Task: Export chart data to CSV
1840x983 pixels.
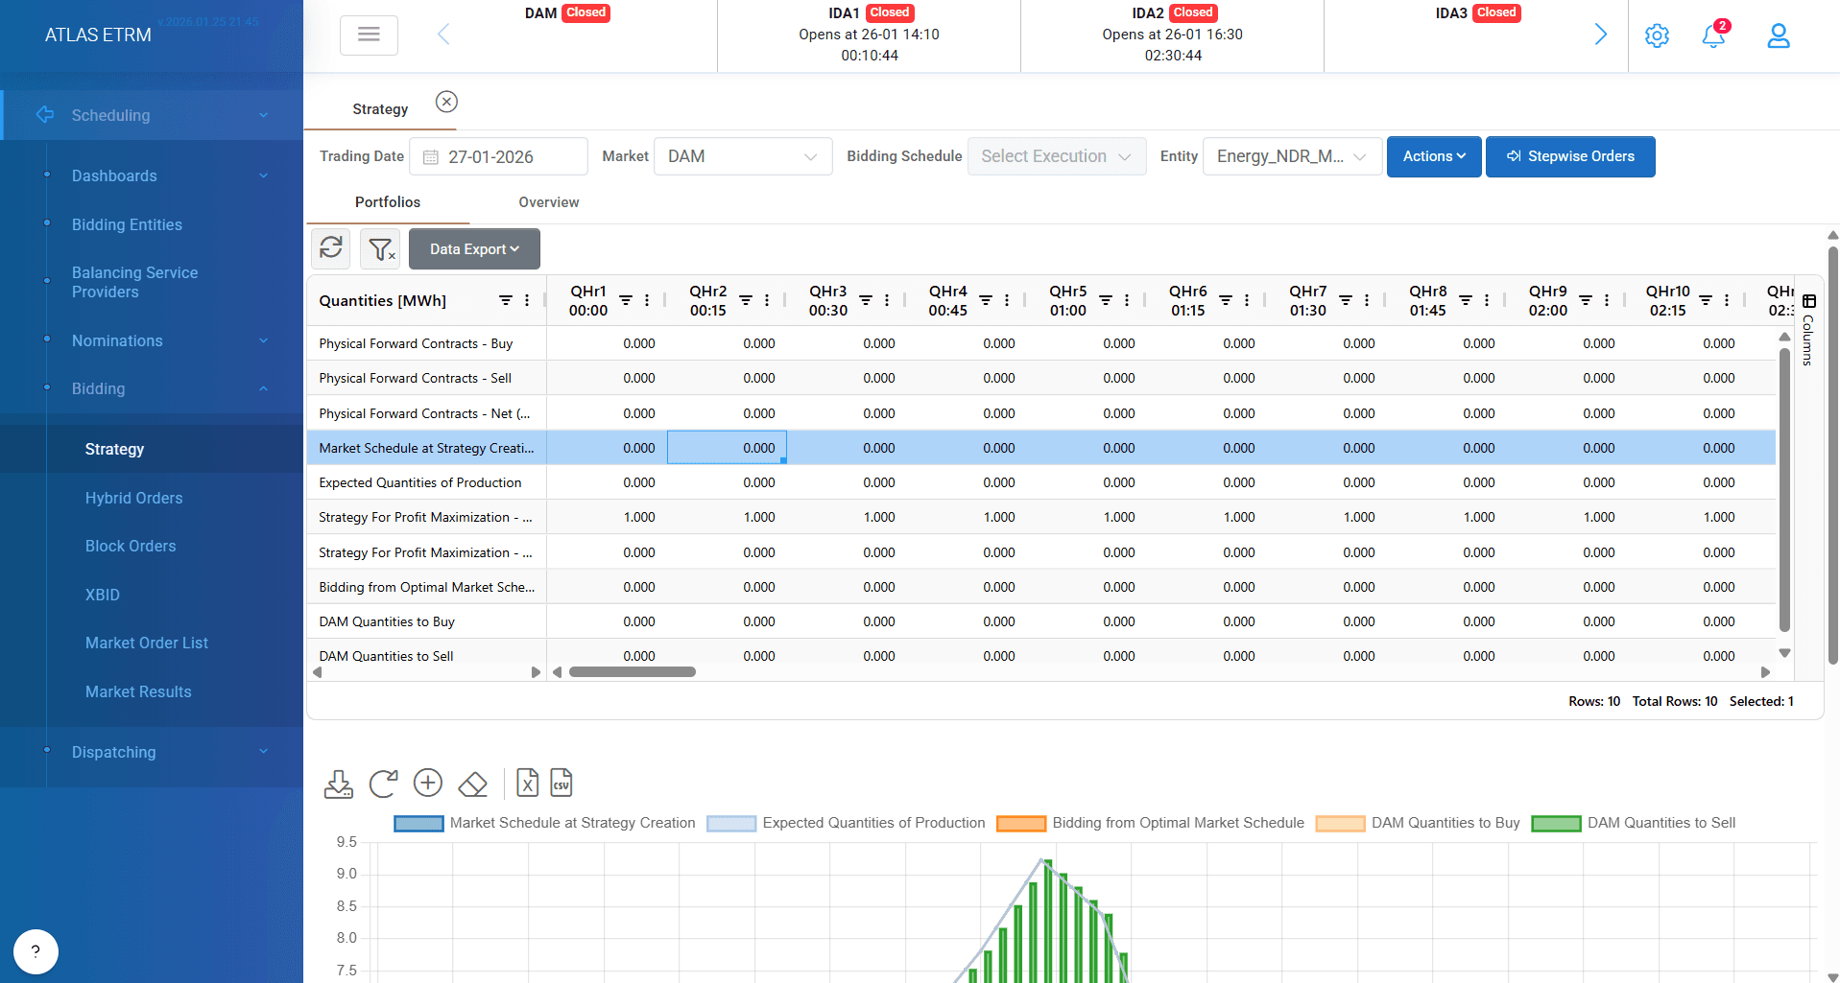Action: point(562,784)
